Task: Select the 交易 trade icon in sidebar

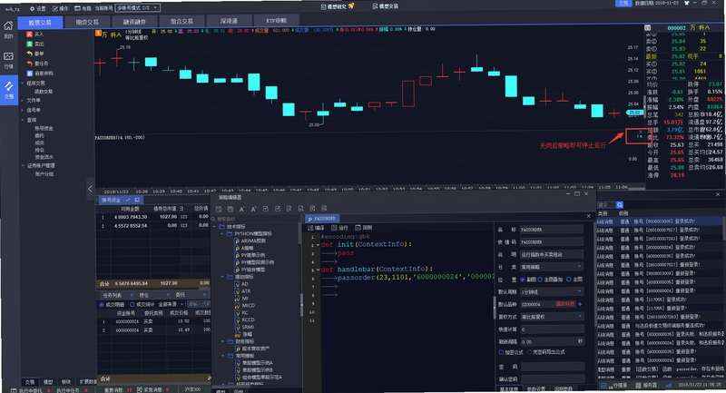Action: pyautogui.click(x=8, y=86)
